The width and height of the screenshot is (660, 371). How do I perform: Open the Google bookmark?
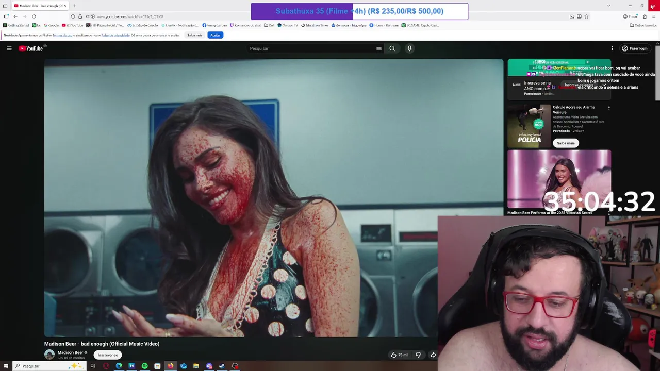click(x=51, y=25)
